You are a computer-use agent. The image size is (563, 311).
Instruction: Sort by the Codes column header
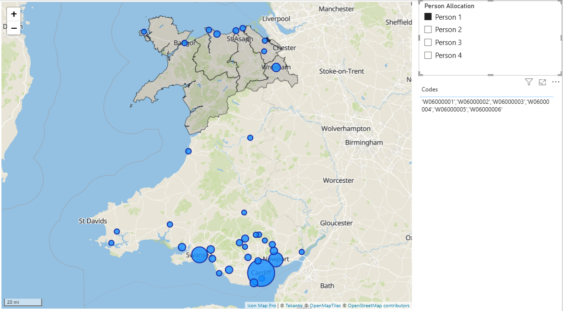click(430, 89)
